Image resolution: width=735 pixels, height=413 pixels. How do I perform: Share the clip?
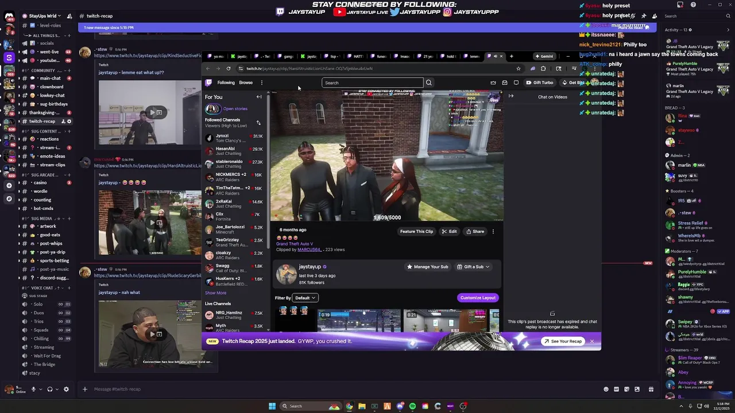pyautogui.click(x=475, y=232)
